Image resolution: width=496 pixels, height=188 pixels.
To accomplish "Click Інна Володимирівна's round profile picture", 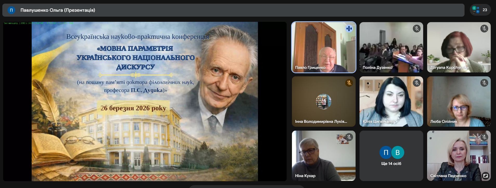I will point(323,102).
